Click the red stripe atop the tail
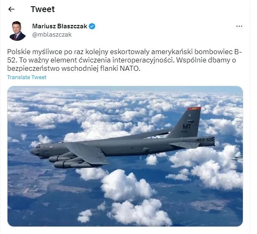This screenshot has width=257, height=234. [194, 108]
